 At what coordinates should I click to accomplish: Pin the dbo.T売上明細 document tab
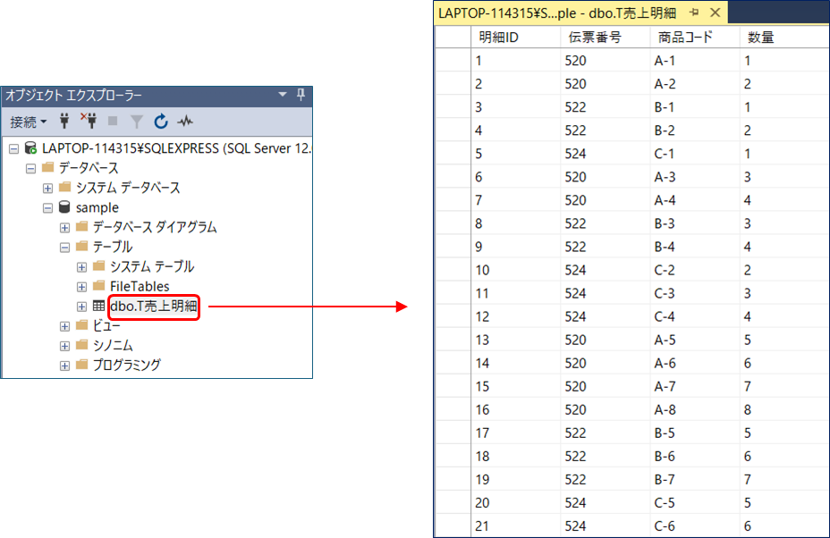(x=694, y=13)
